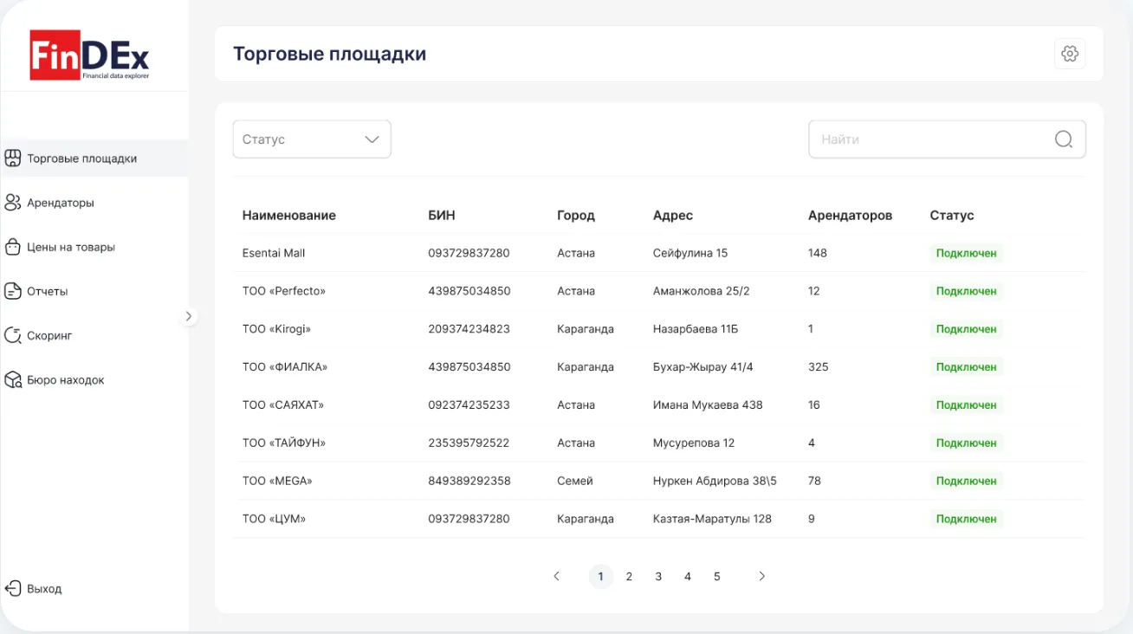
Task: Click the Бюро находок box icon
Action: 13,380
